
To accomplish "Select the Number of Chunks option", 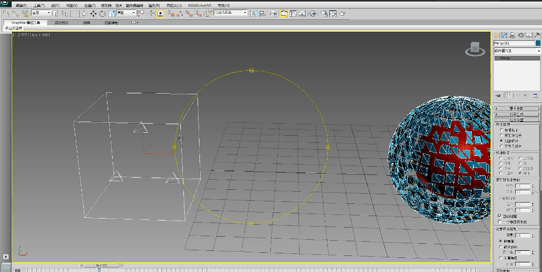I will 501,247.
